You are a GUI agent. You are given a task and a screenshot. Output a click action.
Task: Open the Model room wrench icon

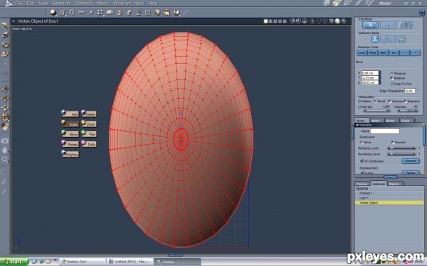pos(337,3)
